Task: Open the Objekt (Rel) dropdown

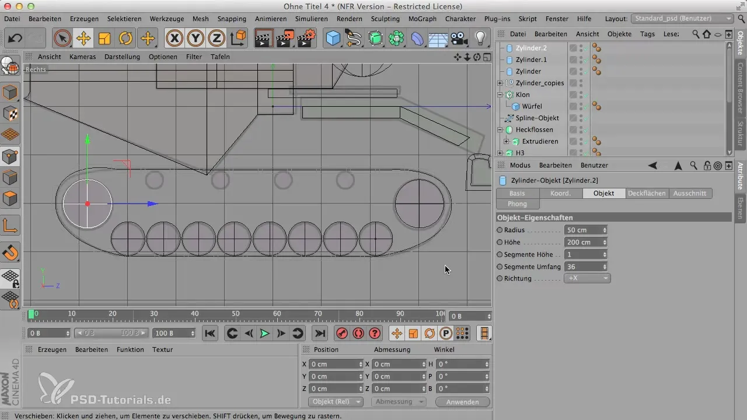Action: pos(335,402)
